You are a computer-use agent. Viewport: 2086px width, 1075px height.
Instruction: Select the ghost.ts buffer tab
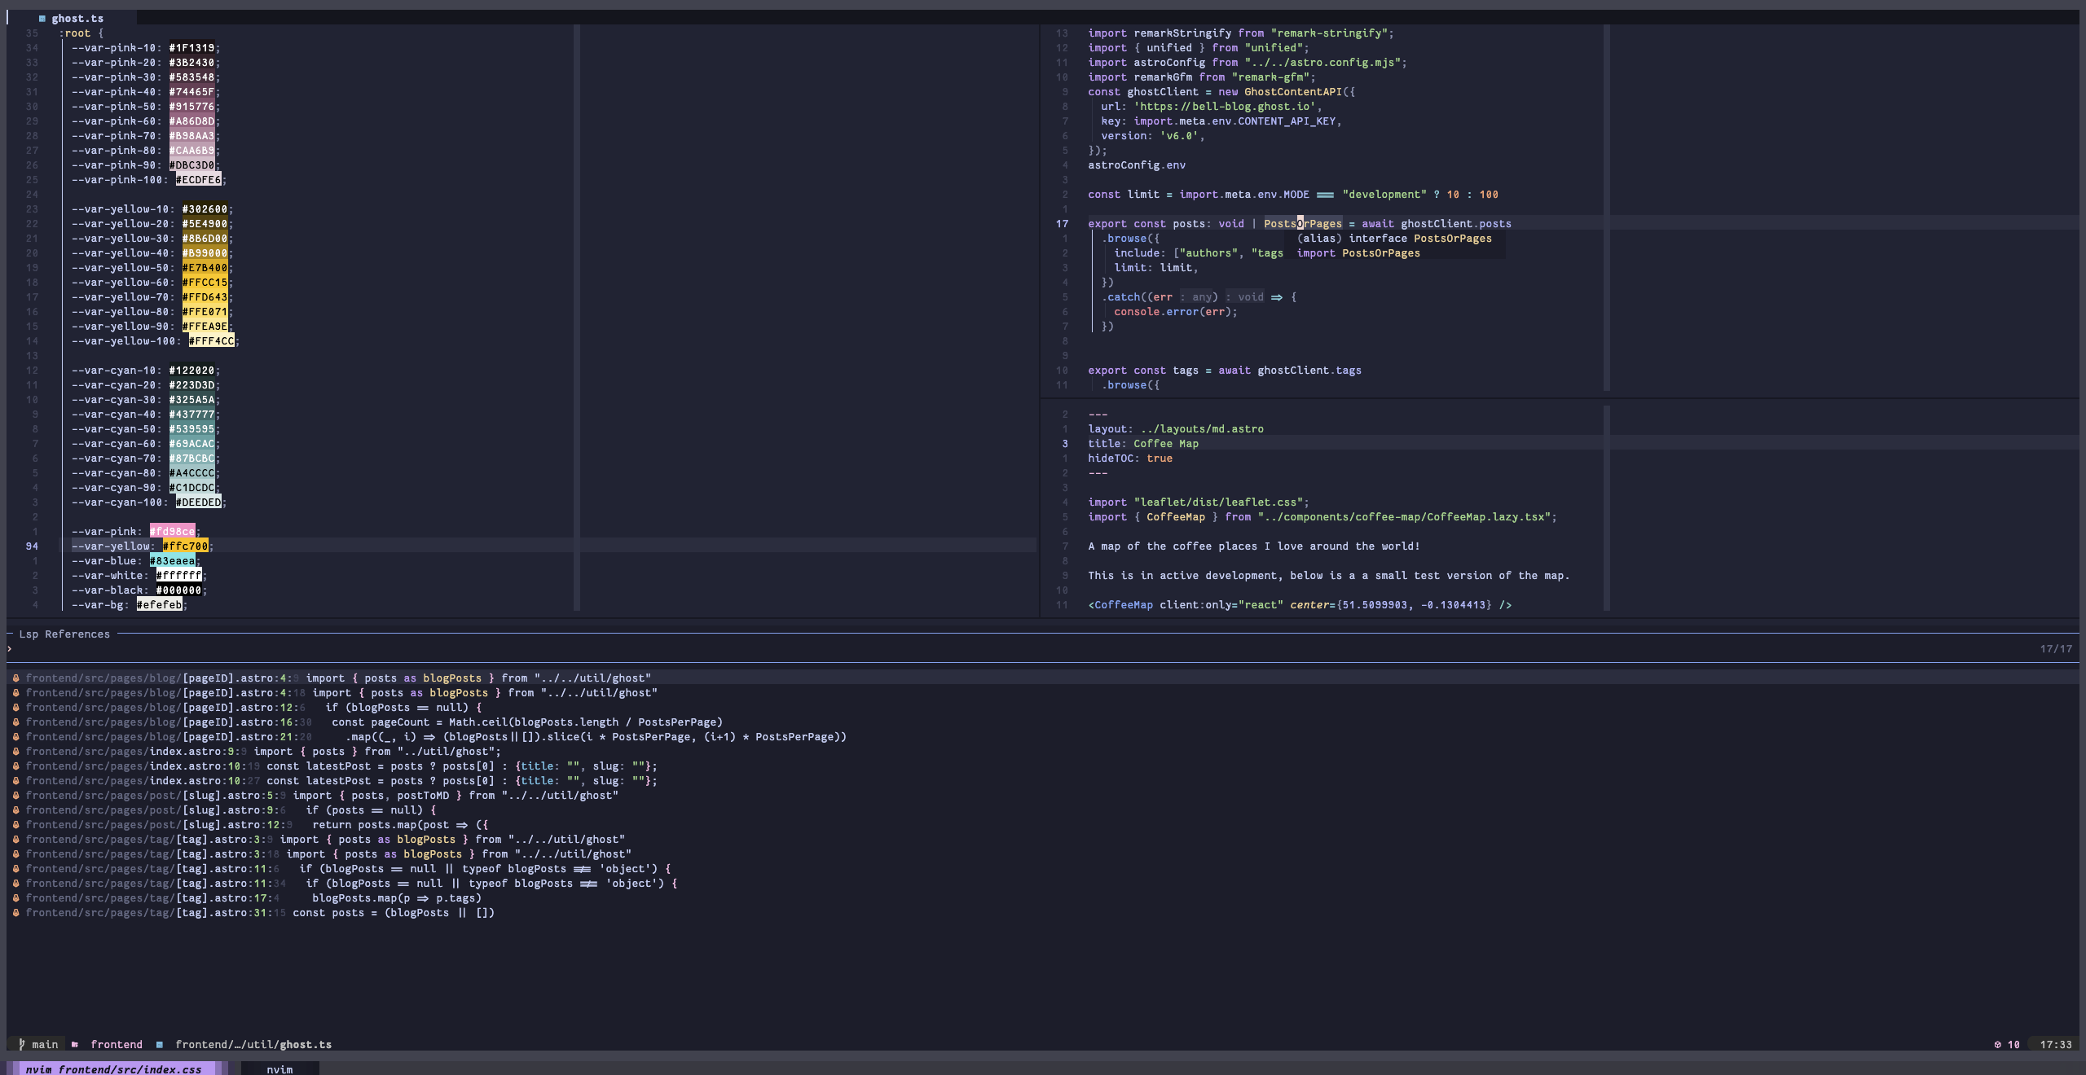click(77, 18)
